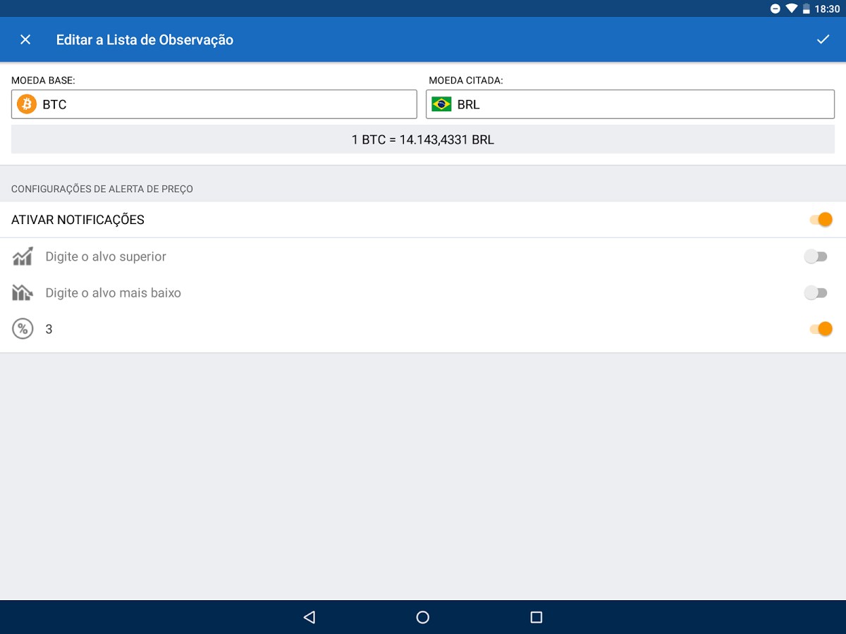
Task: Click the 'MOEDA CITADA:' label
Action: click(466, 80)
